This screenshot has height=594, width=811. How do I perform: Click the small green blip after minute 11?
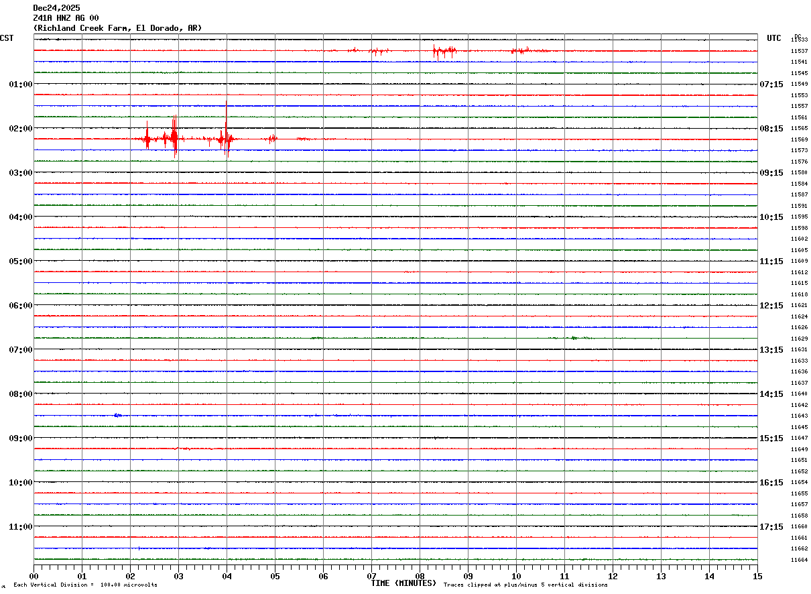[574, 338]
